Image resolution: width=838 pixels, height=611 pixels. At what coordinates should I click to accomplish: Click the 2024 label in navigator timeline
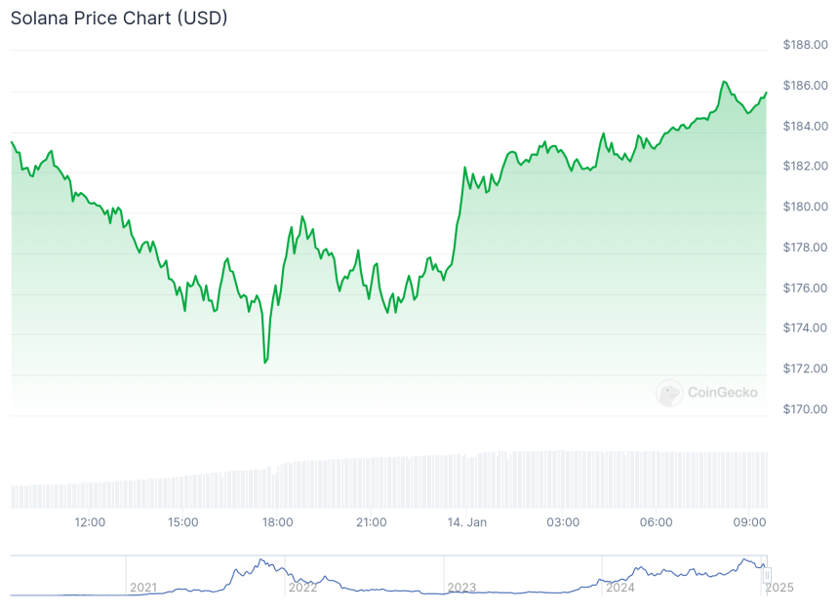pyautogui.click(x=620, y=588)
